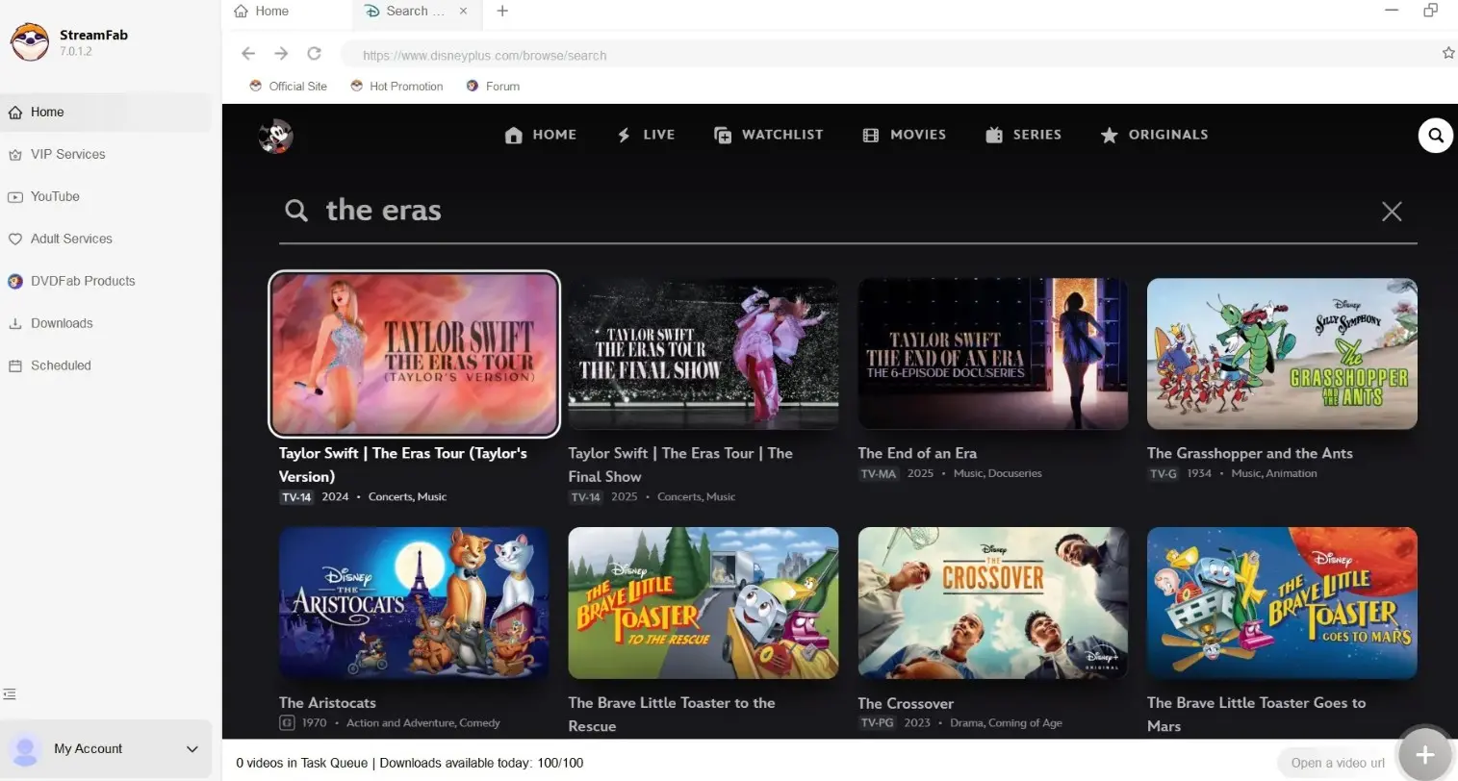
Task: Go to Disney+ HOME
Action: point(541,135)
